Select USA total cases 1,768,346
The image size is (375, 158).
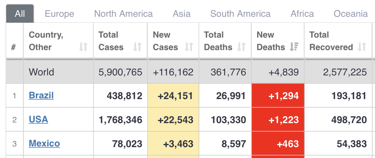click(x=120, y=120)
